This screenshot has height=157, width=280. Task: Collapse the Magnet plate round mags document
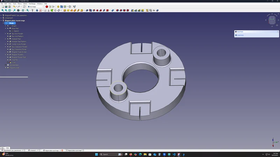click(1, 21)
